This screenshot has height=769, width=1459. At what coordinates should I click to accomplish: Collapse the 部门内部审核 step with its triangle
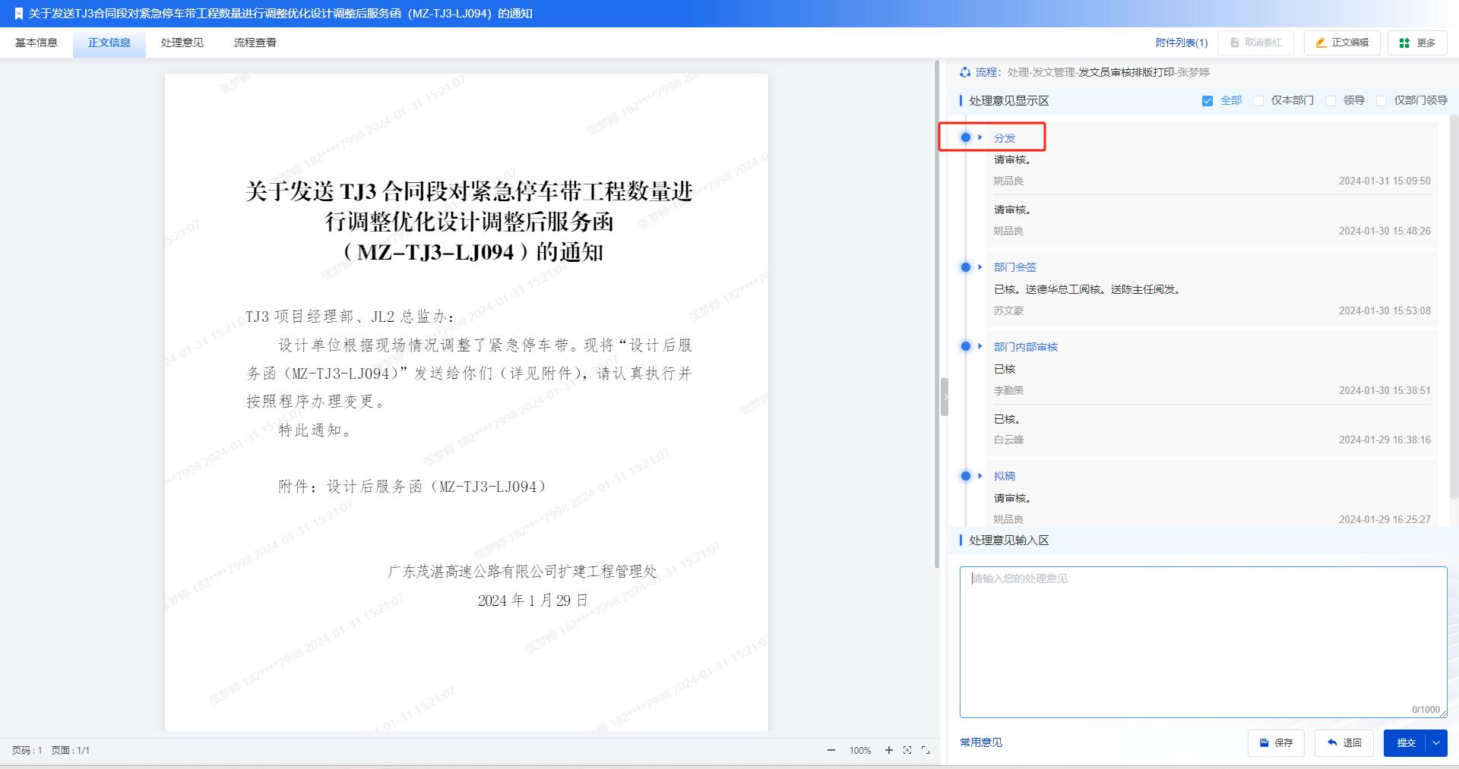980,346
